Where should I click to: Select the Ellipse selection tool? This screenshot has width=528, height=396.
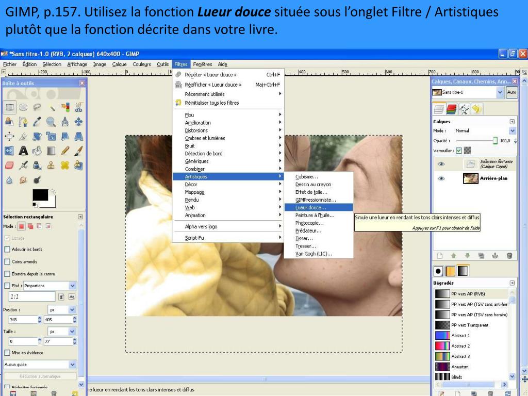(24, 107)
